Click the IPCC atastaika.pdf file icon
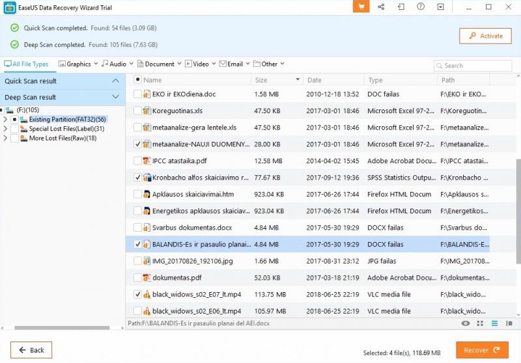 click(x=147, y=161)
